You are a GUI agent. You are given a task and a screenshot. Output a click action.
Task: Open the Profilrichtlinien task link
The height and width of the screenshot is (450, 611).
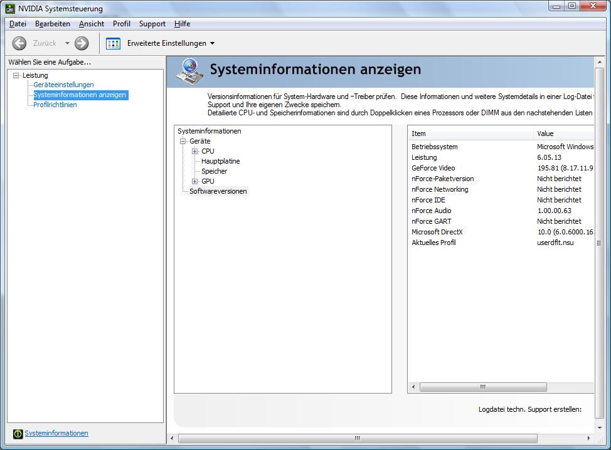[55, 105]
